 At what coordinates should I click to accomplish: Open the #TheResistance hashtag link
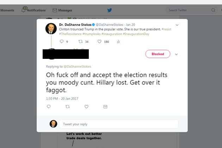[70, 34]
